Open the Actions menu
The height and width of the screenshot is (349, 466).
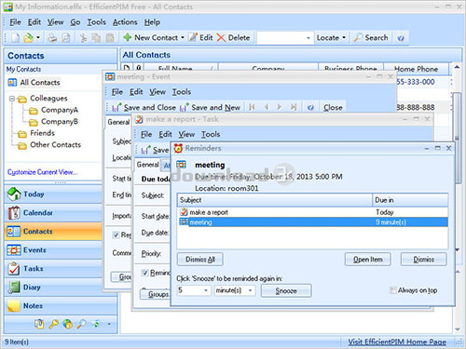[x=125, y=22]
